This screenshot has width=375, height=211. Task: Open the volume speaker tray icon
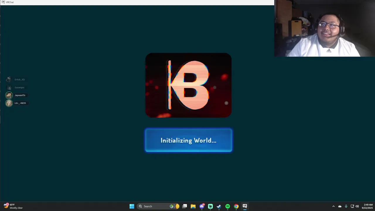(357, 206)
